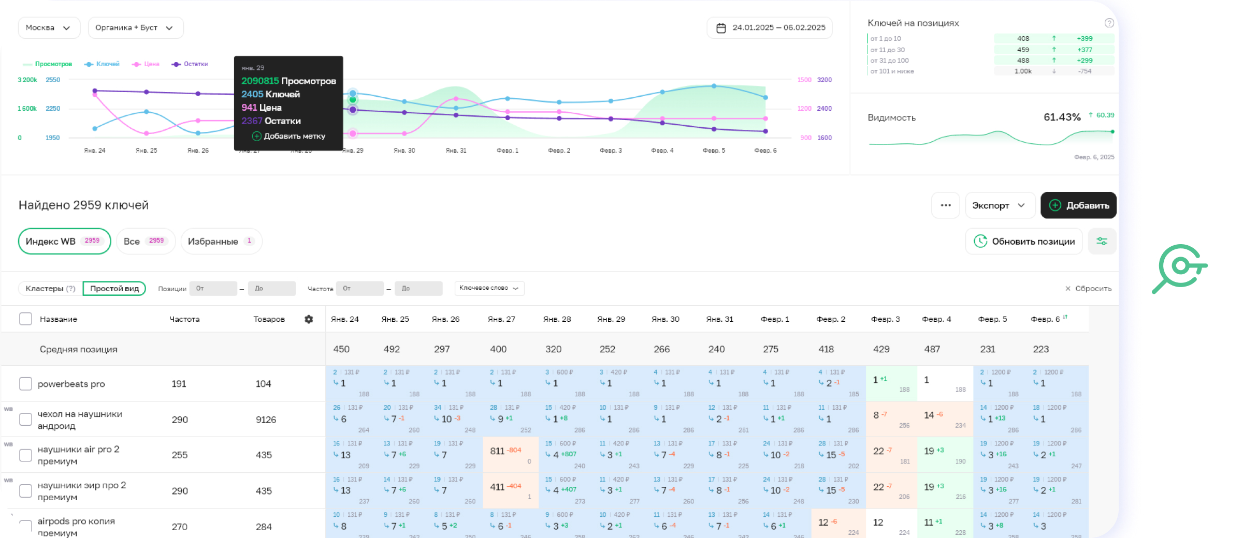Sort by the Товаров column header

pos(269,319)
